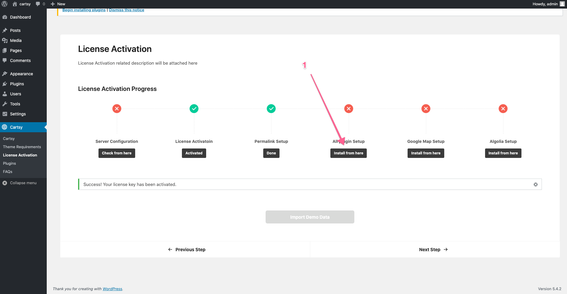Click Algolia Setup red cross icon
The image size is (567, 294).
[503, 109]
